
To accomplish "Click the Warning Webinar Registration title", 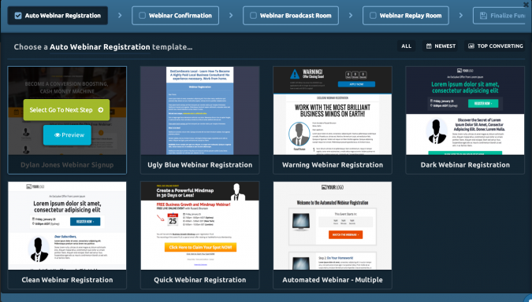I will (333, 165).
